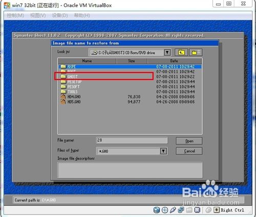The width and height of the screenshot is (256, 217).
Task: Click the drive icon in Look in field
Action: pyautogui.click(x=94, y=53)
